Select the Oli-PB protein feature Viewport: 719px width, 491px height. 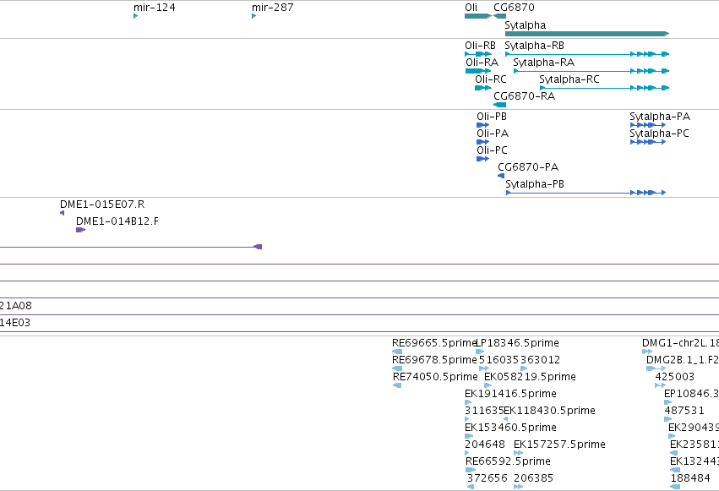pos(483,125)
